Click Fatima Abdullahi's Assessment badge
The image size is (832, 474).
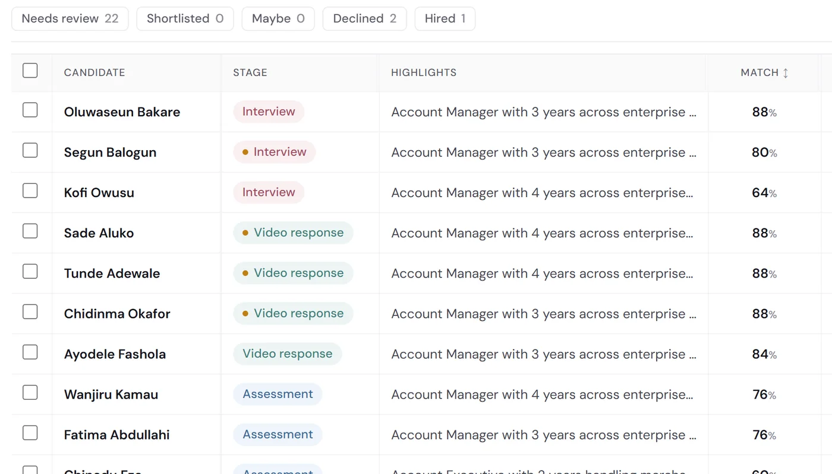pyautogui.click(x=278, y=434)
